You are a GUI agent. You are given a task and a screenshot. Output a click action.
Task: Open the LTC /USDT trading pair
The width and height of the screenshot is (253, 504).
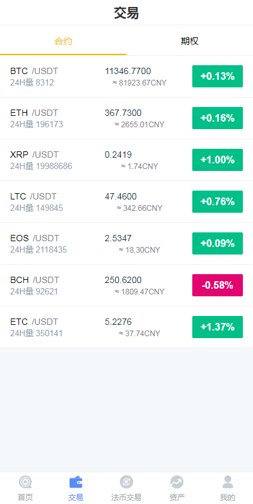(x=34, y=196)
